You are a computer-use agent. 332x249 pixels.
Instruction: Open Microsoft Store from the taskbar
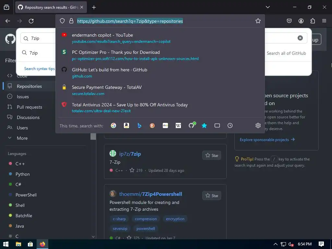pyautogui.click(x=30, y=244)
